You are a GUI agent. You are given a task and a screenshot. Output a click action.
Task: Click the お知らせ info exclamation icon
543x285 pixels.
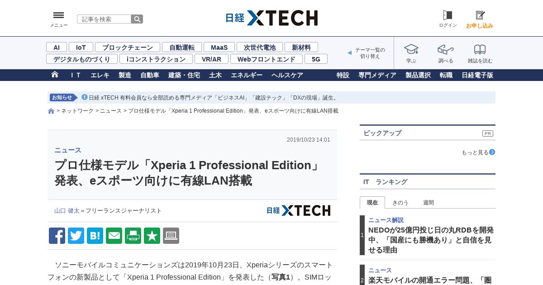[x=84, y=97]
